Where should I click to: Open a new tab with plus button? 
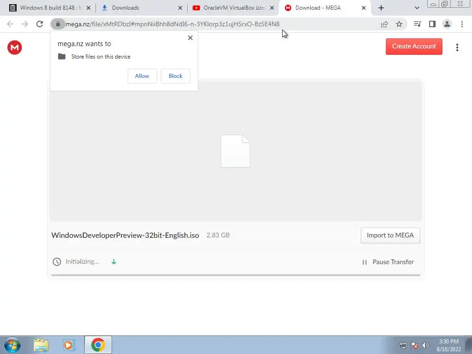coord(381,8)
